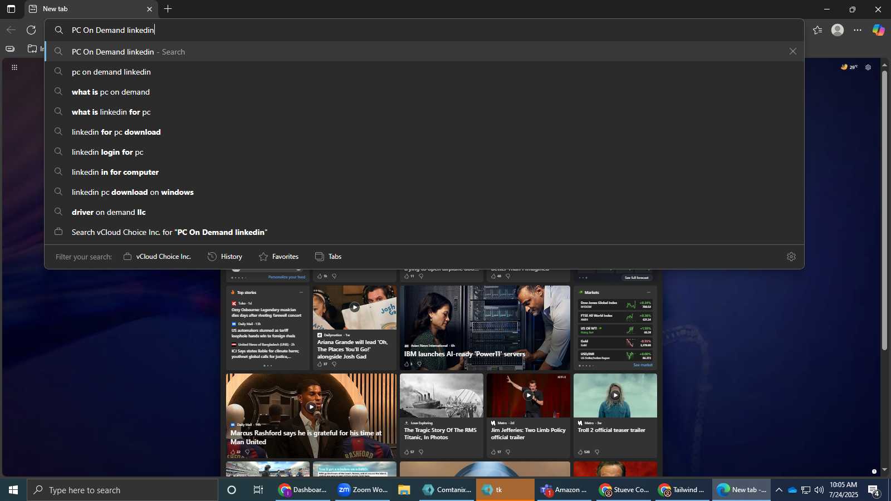891x501 pixels.
Task: Open the Favorites star icon in toolbar
Action: pyautogui.click(x=817, y=30)
